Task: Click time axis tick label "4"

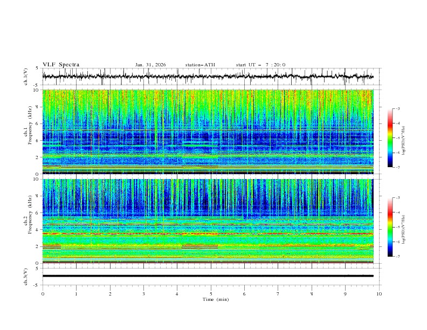Action: 177,294
